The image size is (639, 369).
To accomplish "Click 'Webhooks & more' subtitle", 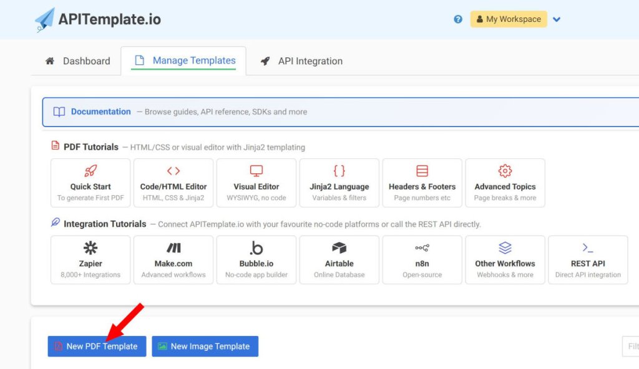I will [505, 275].
